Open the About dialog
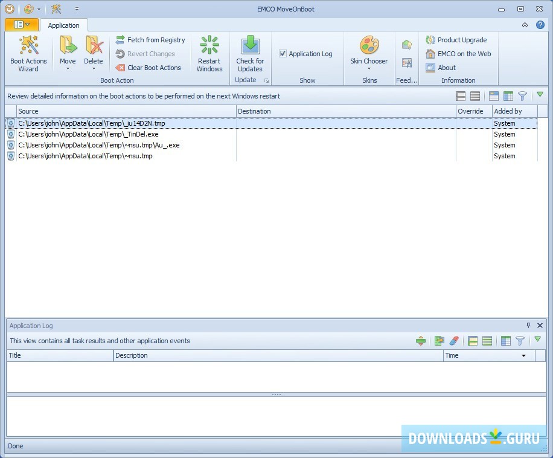The image size is (553, 458). click(441, 68)
